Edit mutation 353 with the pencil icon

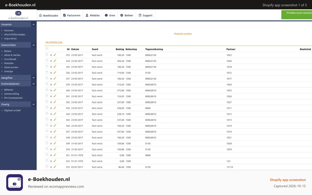point(55,167)
